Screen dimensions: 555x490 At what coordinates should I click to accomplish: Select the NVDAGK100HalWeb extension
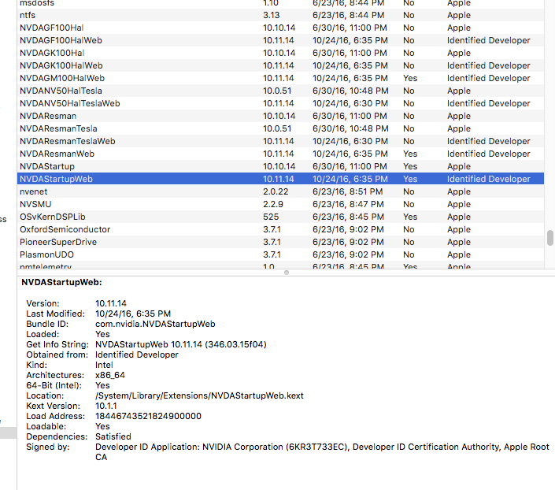coord(280,66)
